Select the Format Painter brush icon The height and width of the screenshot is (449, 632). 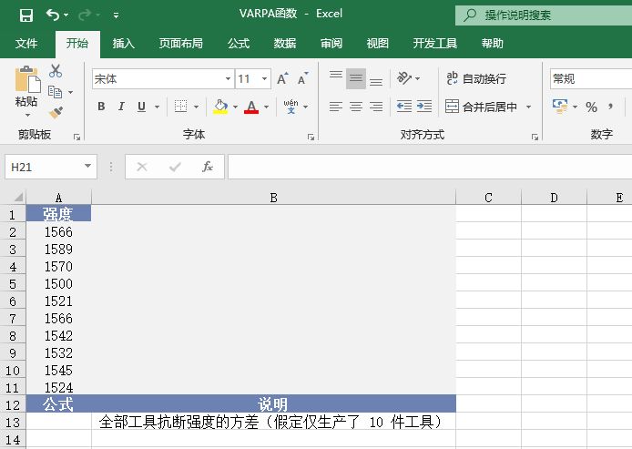click(x=56, y=113)
